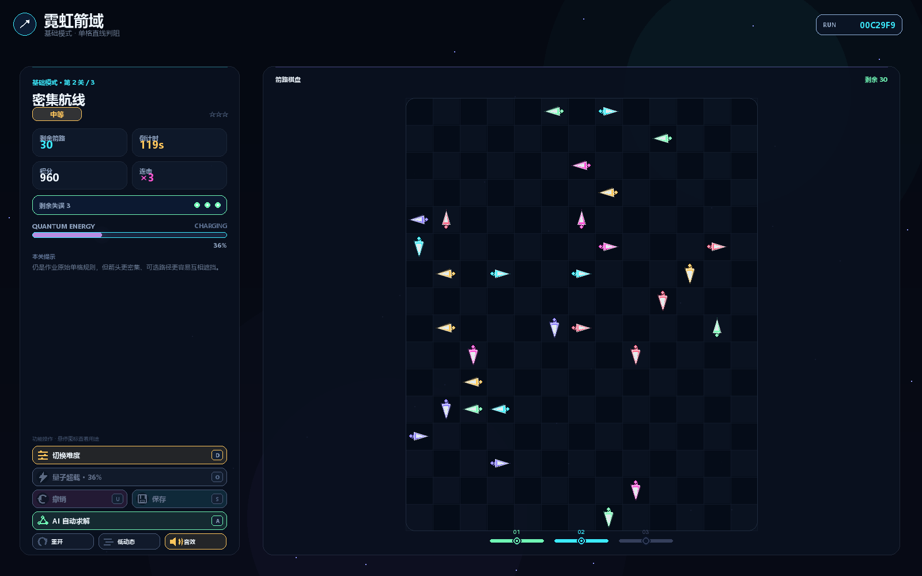922x576 pixels.
Task: Click the 重开 restart button
Action: pos(63,541)
